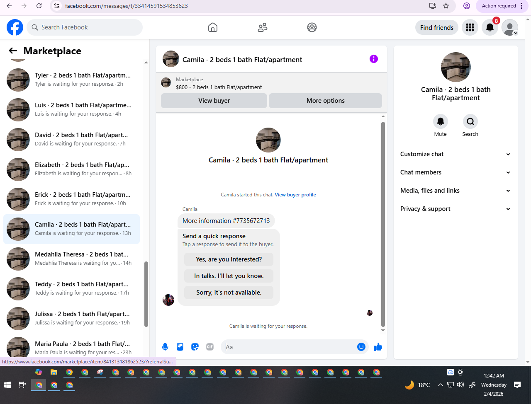Bookmark this page star icon
The height and width of the screenshot is (404, 531).
(446, 6)
